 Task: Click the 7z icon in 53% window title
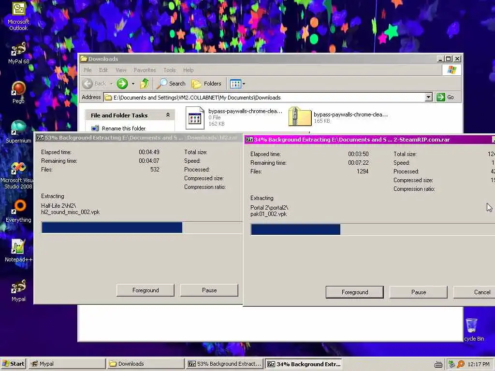tap(40, 138)
